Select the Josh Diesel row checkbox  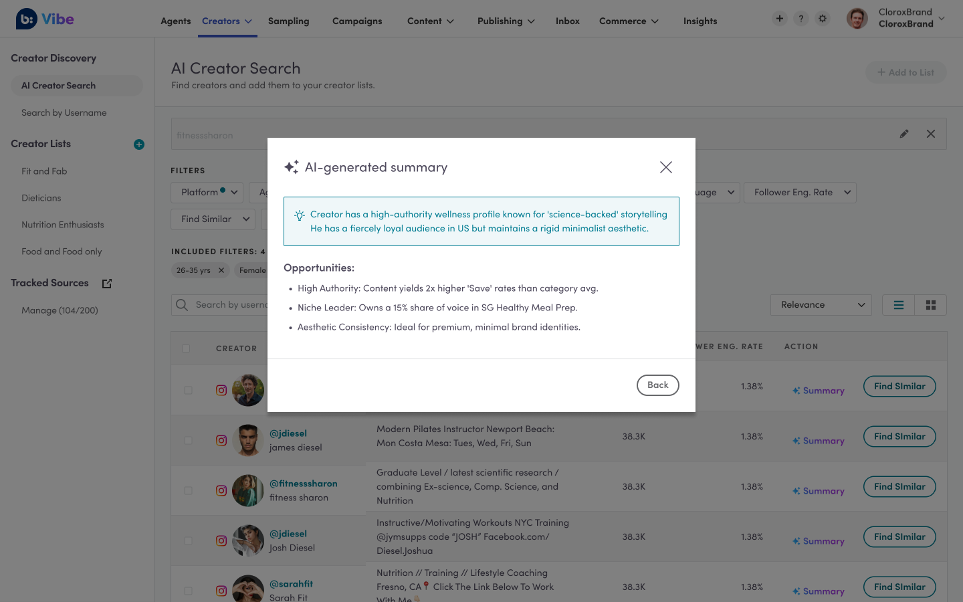tap(188, 540)
